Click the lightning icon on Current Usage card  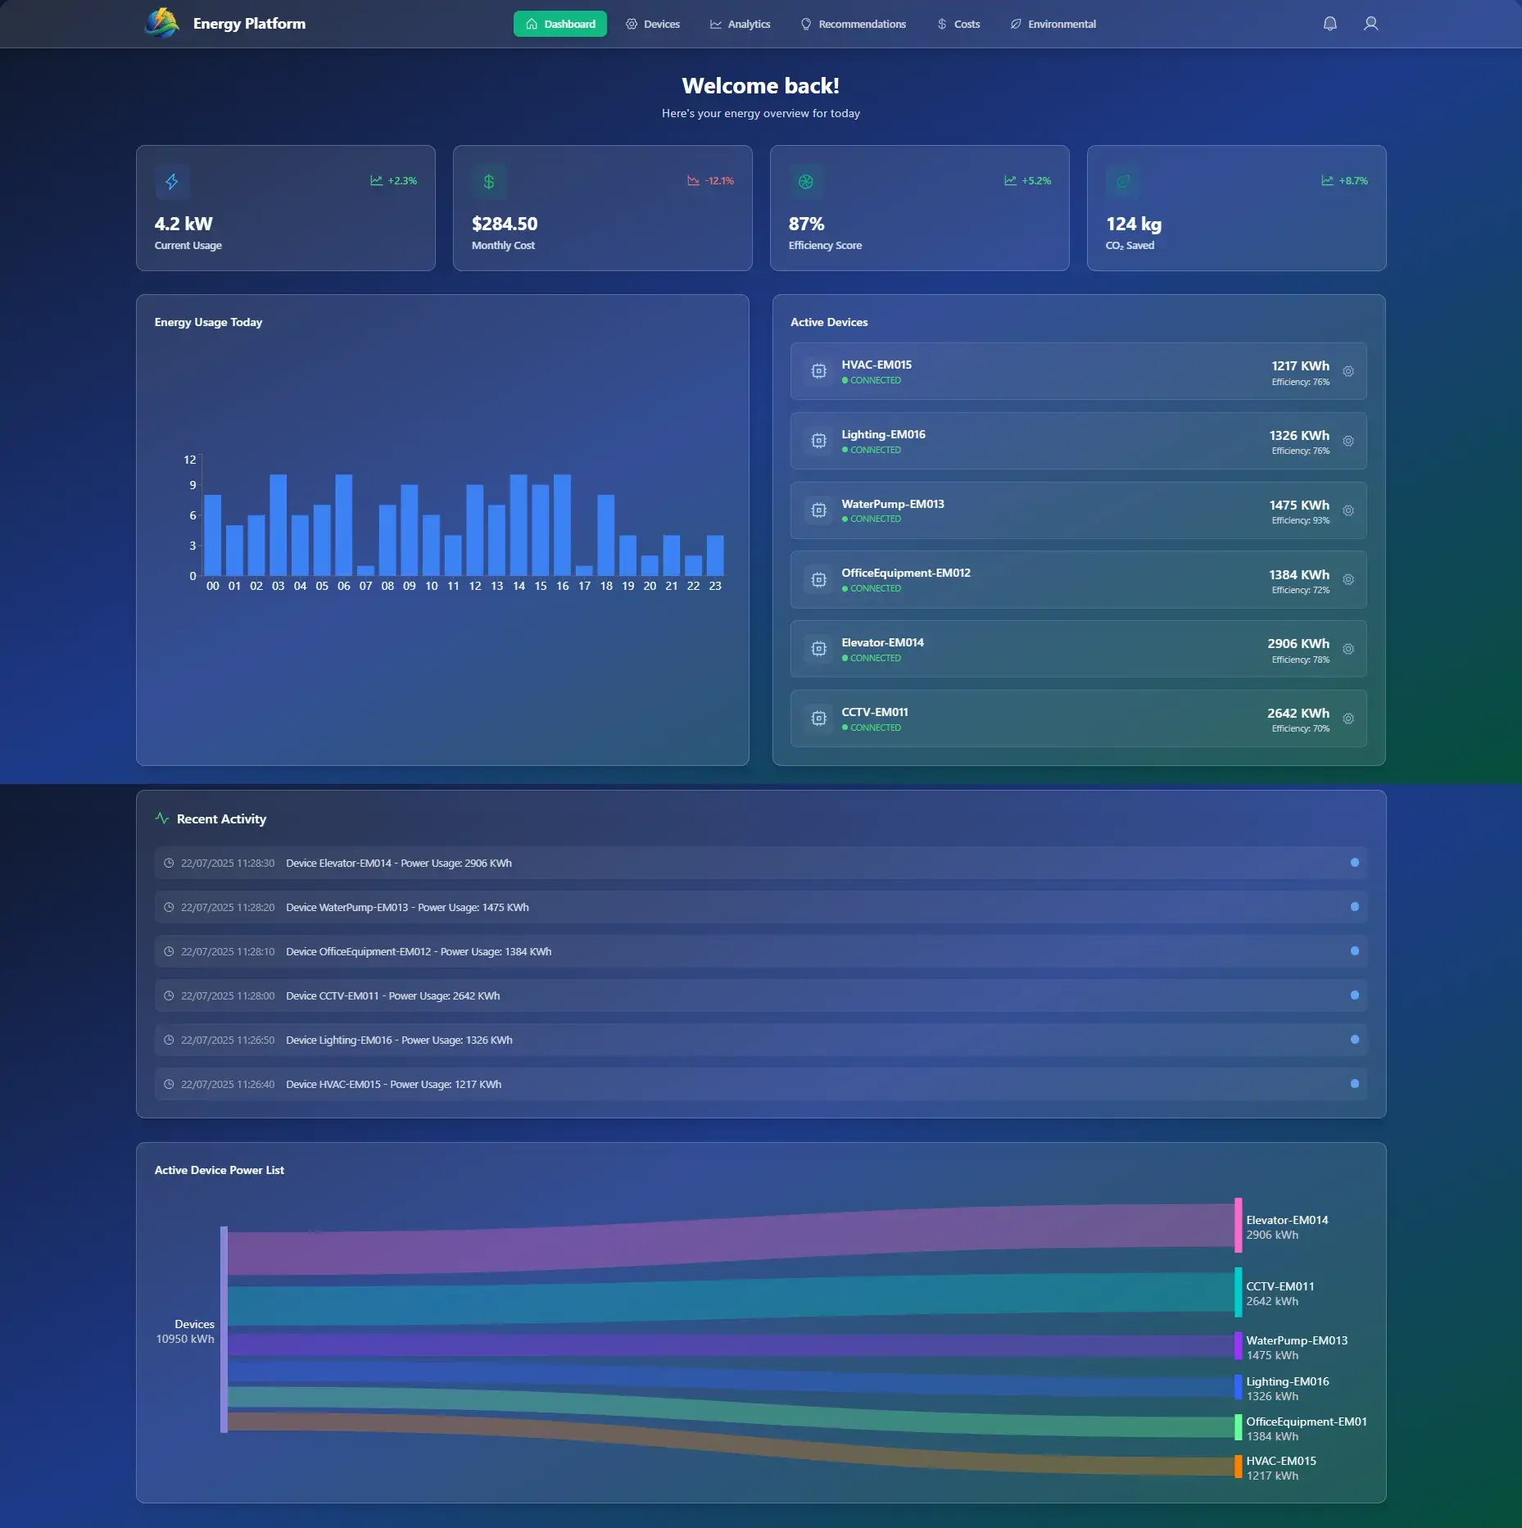coord(172,182)
